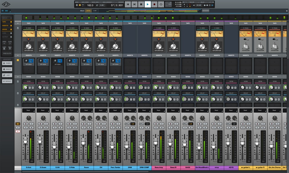Viewport: 289px width, 173px height.
Task: Click the OPEN all sections chevron
Action: pyautogui.click(x=4, y=43)
